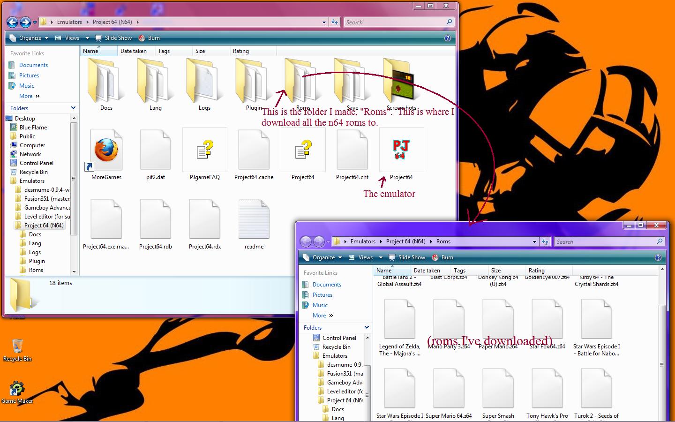Viewport: 675px width, 422px height.
Task: Start Slide Show in the Roms window
Action: coord(407,257)
